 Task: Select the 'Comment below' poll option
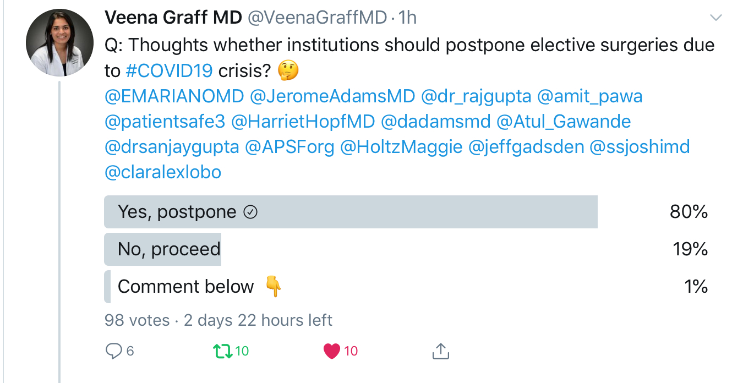click(185, 287)
